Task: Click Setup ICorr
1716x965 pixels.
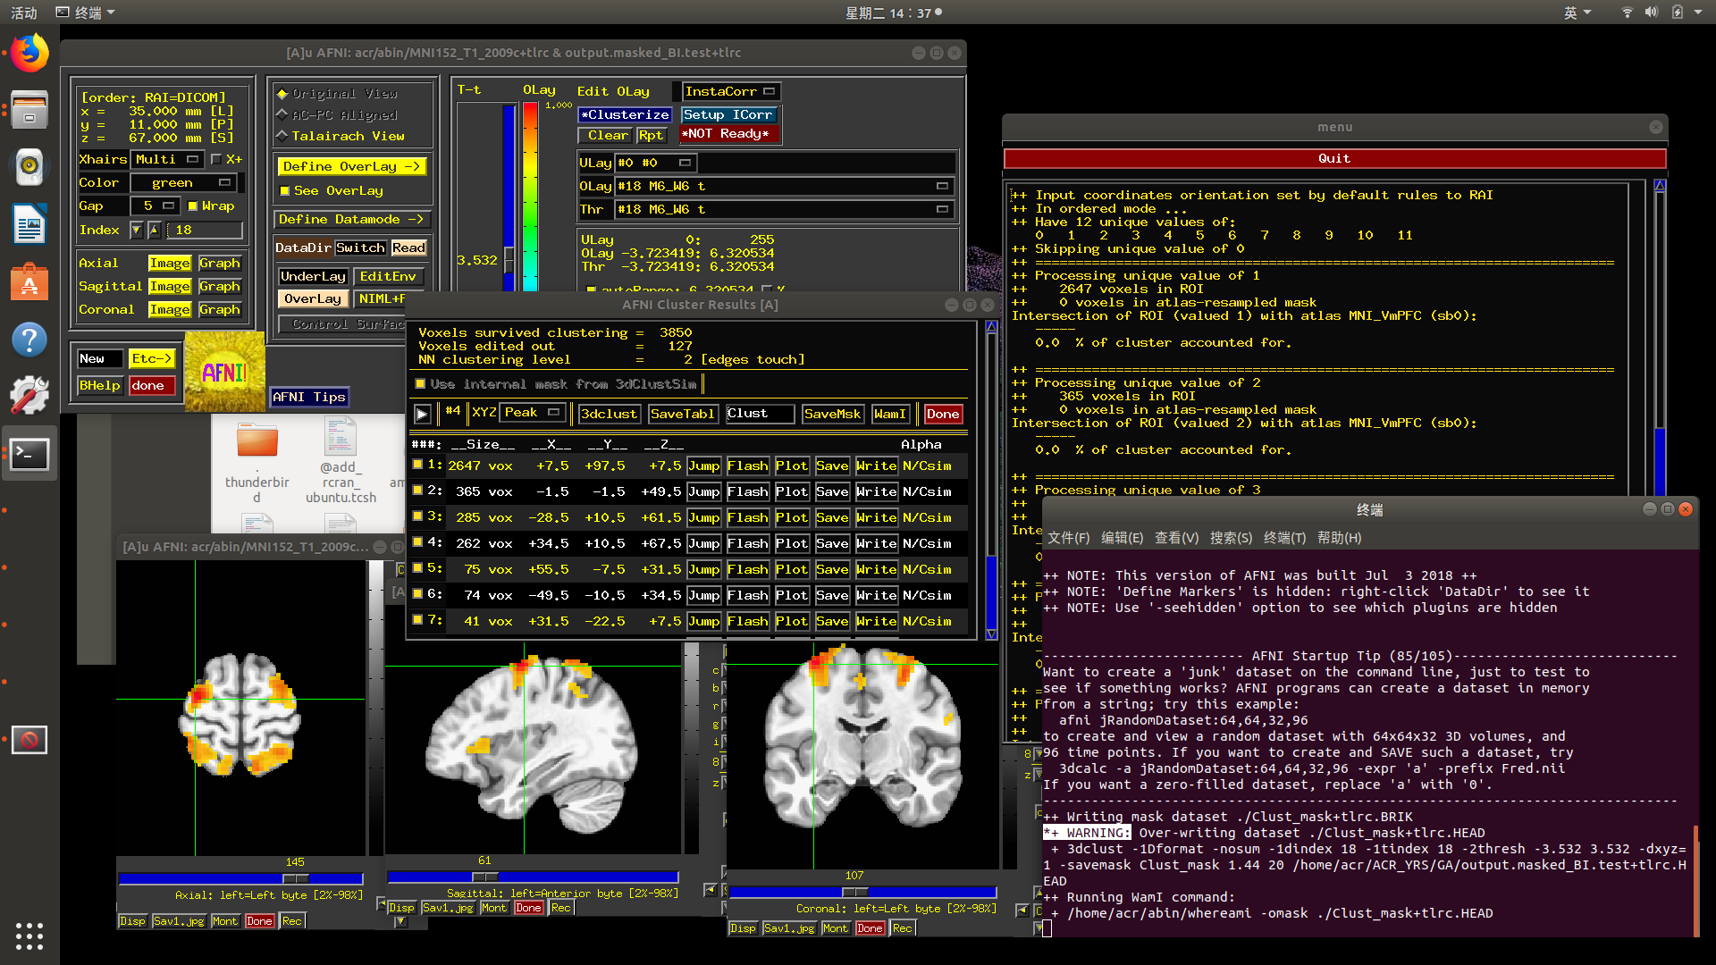Action: pyautogui.click(x=728, y=114)
